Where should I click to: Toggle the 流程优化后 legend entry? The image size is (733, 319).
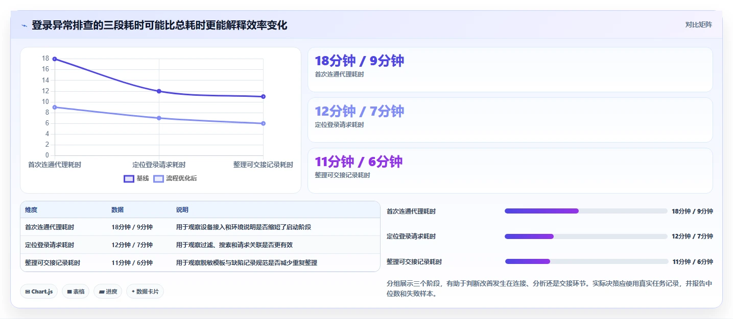[175, 178]
